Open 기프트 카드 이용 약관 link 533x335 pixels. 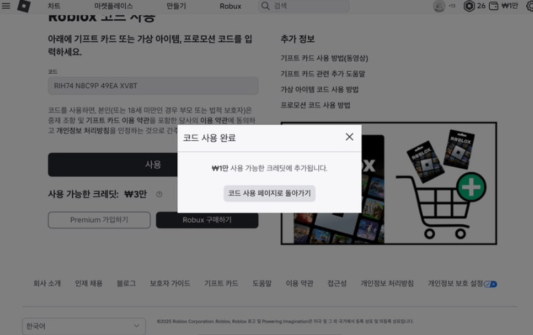(x=118, y=120)
